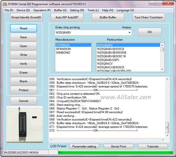Open the Setting (N) menu

tap(77, 10)
